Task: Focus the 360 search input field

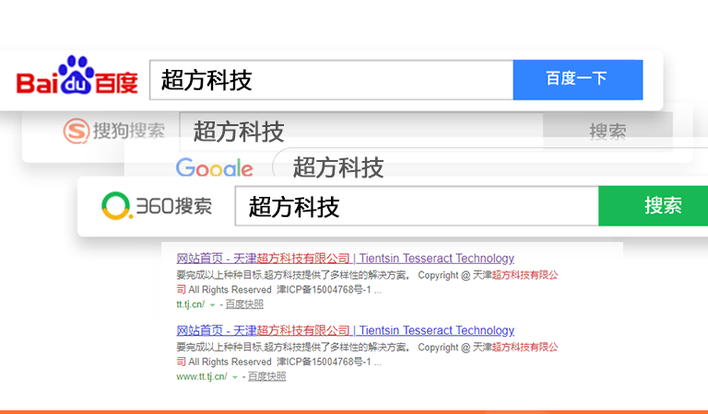Action: 417,206
